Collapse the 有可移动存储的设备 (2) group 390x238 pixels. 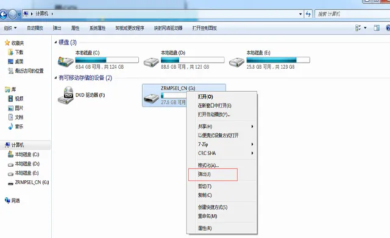(x=55, y=78)
